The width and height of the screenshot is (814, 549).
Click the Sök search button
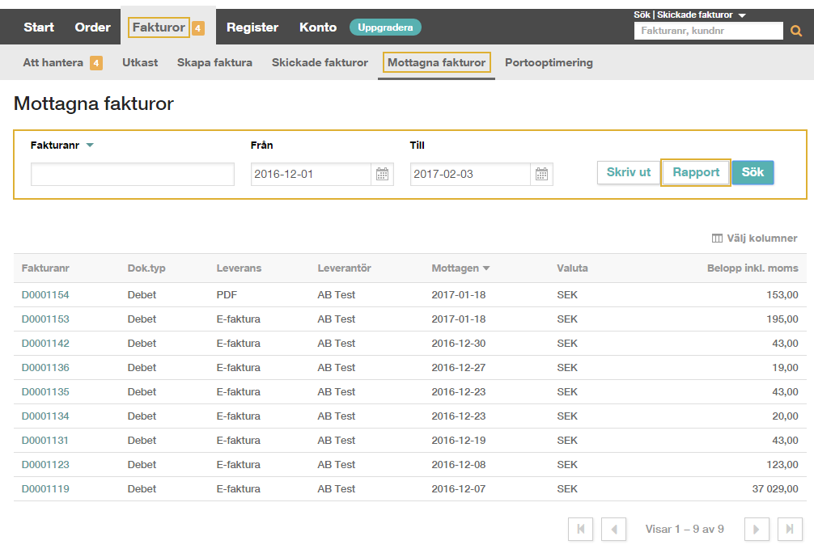(753, 172)
